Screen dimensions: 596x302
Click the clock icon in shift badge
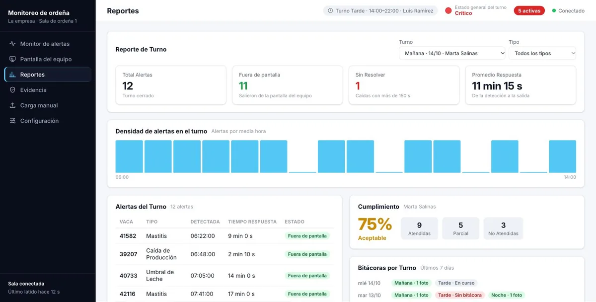click(x=330, y=10)
